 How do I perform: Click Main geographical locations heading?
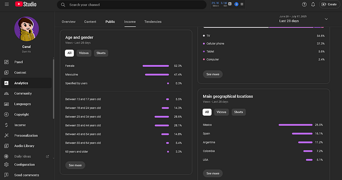(x=228, y=96)
